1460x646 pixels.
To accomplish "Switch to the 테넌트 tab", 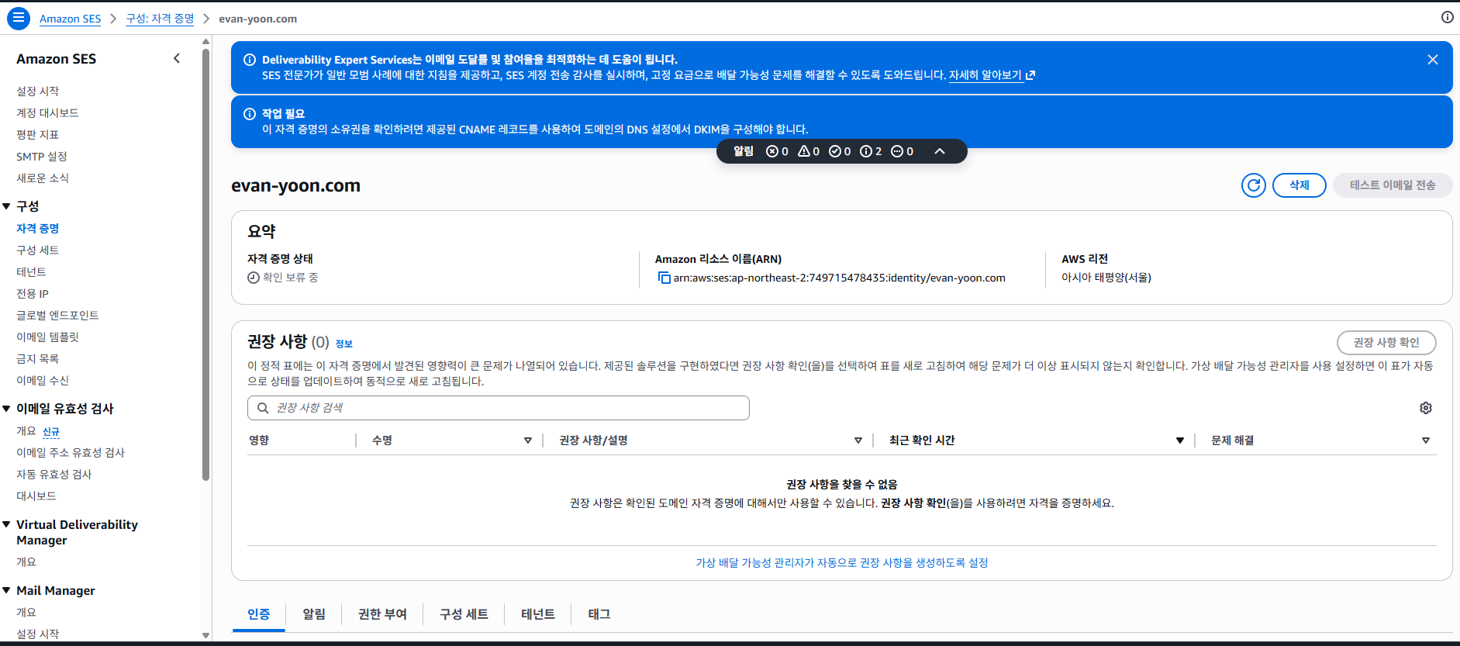I will [x=538, y=614].
